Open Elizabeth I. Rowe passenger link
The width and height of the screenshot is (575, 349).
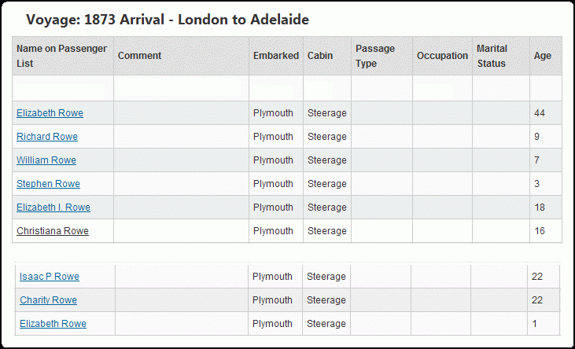pyautogui.click(x=53, y=208)
